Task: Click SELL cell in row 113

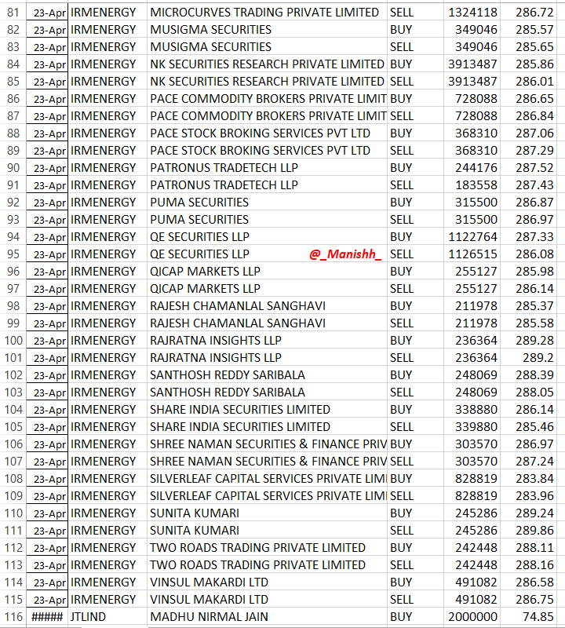Action: [415, 564]
